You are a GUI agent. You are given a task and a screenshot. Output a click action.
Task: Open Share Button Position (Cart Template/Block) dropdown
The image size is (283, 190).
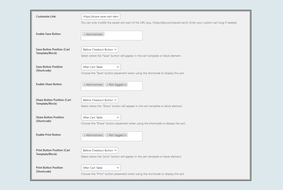point(99,100)
